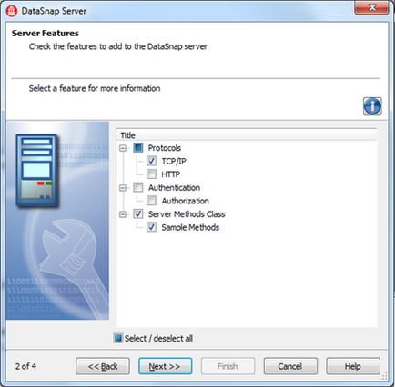
Task: Collapse the Authentication tree node
Action: [x=123, y=188]
